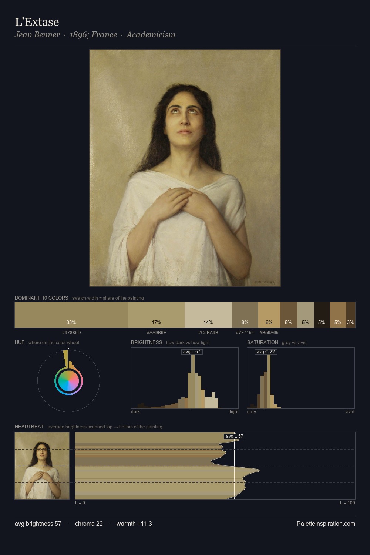Click the Academicism style label
The height and width of the screenshot is (555, 370).
click(151, 35)
